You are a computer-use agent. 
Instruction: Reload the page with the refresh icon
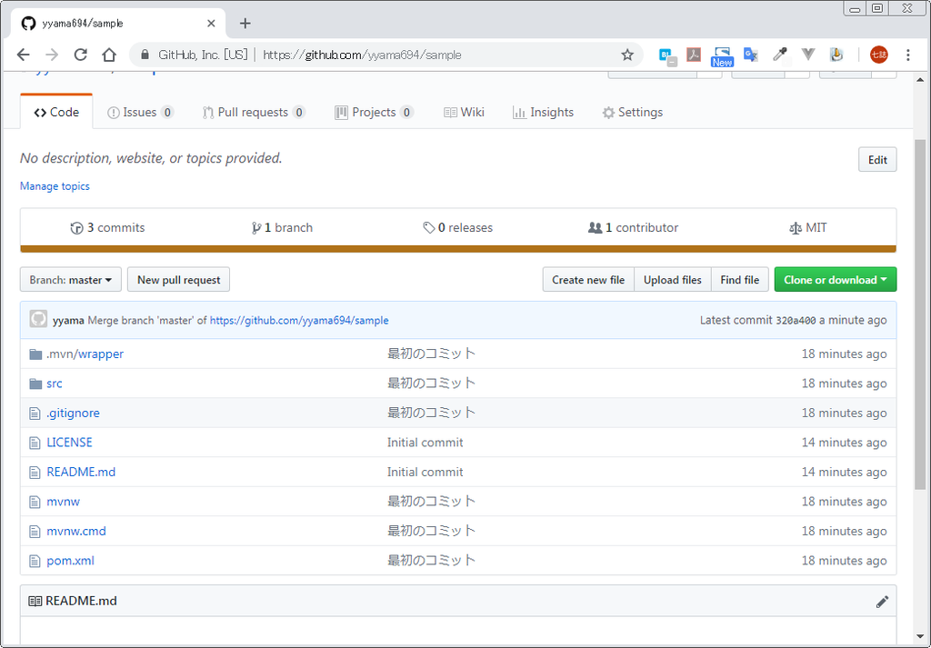tap(80, 55)
